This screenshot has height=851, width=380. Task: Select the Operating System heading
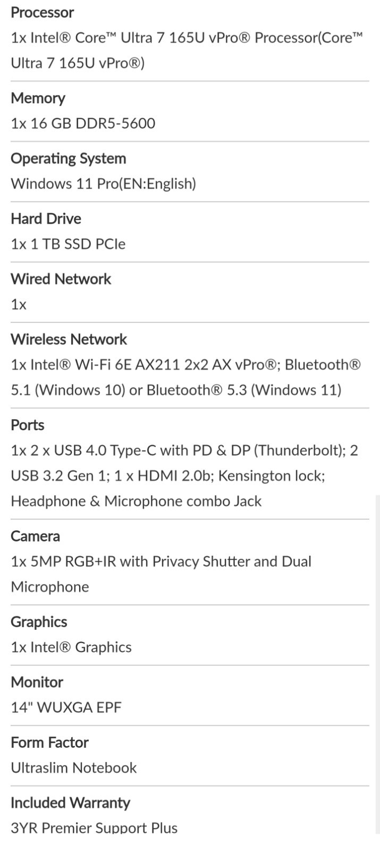pyautogui.click(x=69, y=158)
